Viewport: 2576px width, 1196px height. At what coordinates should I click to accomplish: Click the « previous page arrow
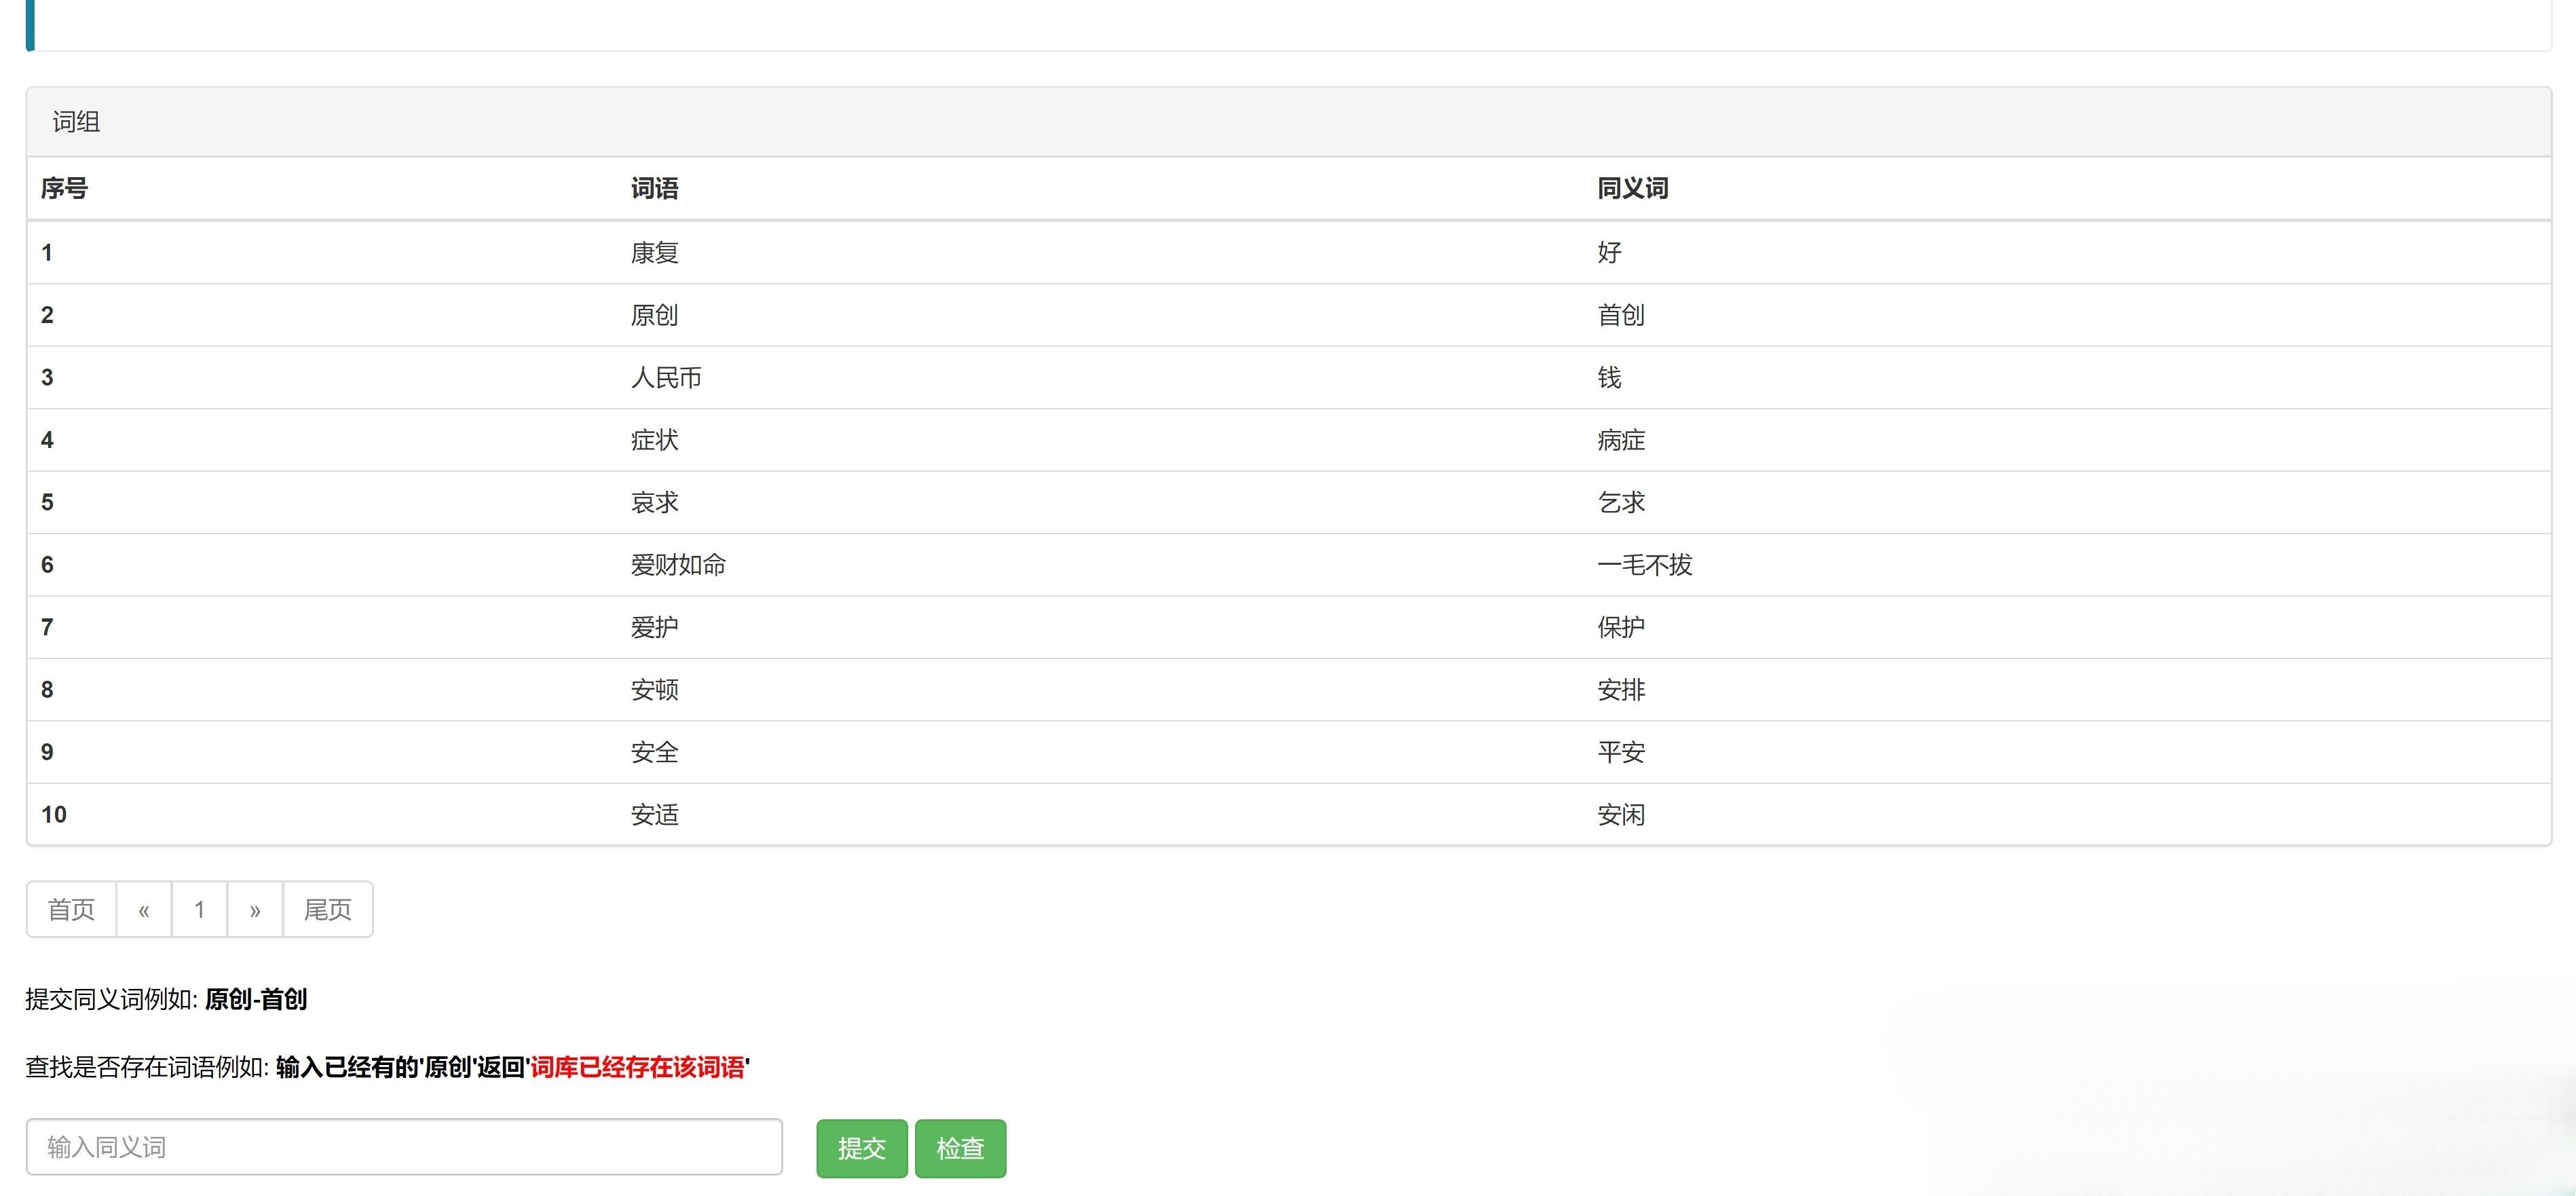click(x=144, y=909)
